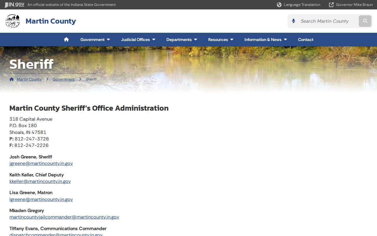The height and width of the screenshot is (236, 377).
Task: Click the 'Sheriff' breadcrumb current page text
Action: pyautogui.click(x=91, y=79)
